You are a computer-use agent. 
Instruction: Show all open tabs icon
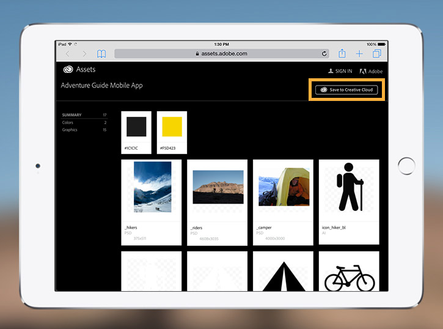coord(377,53)
